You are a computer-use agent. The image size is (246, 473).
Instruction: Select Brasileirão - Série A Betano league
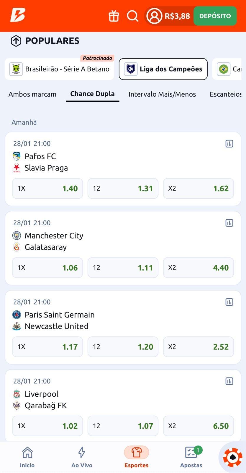(59, 69)
